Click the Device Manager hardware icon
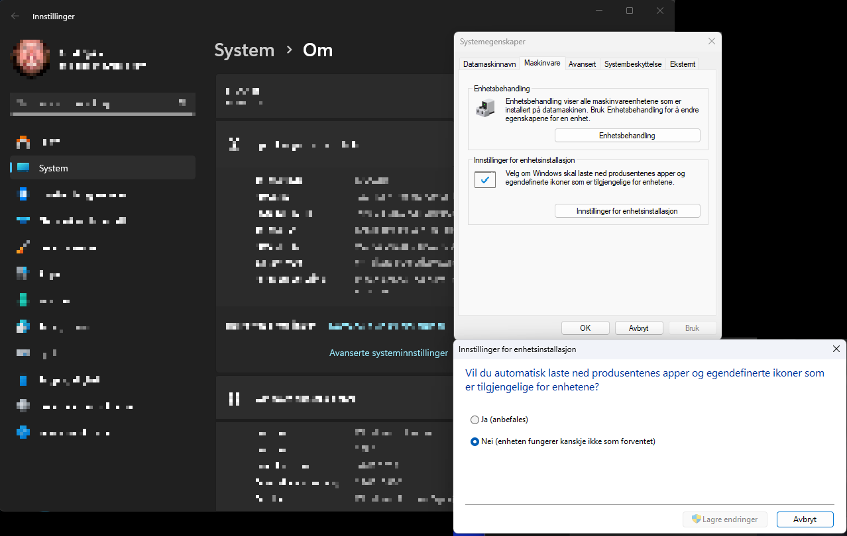 (484, 108)
